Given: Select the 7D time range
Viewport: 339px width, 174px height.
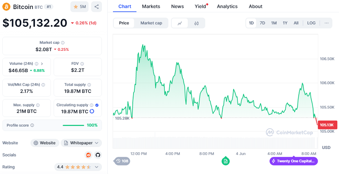Looking at the screenshot, I should [263, 23].
